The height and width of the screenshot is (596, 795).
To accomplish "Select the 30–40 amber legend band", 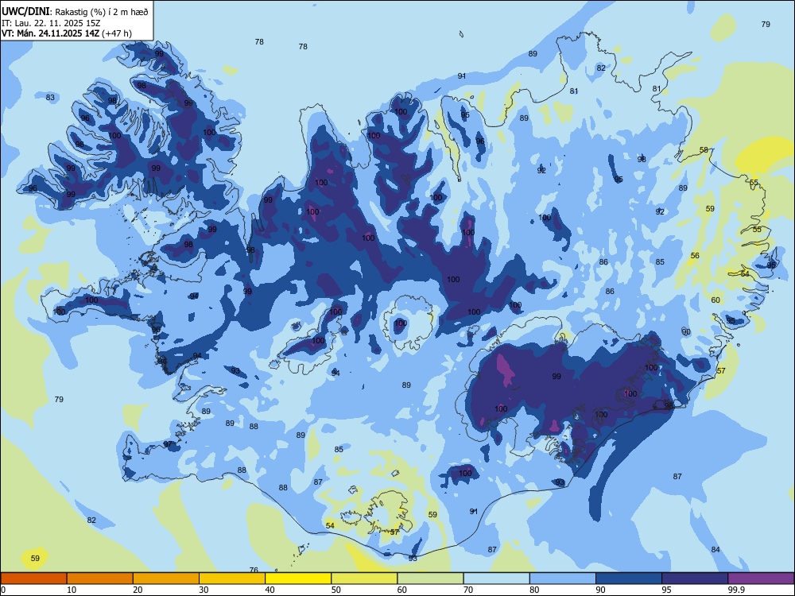I will 232,579.
